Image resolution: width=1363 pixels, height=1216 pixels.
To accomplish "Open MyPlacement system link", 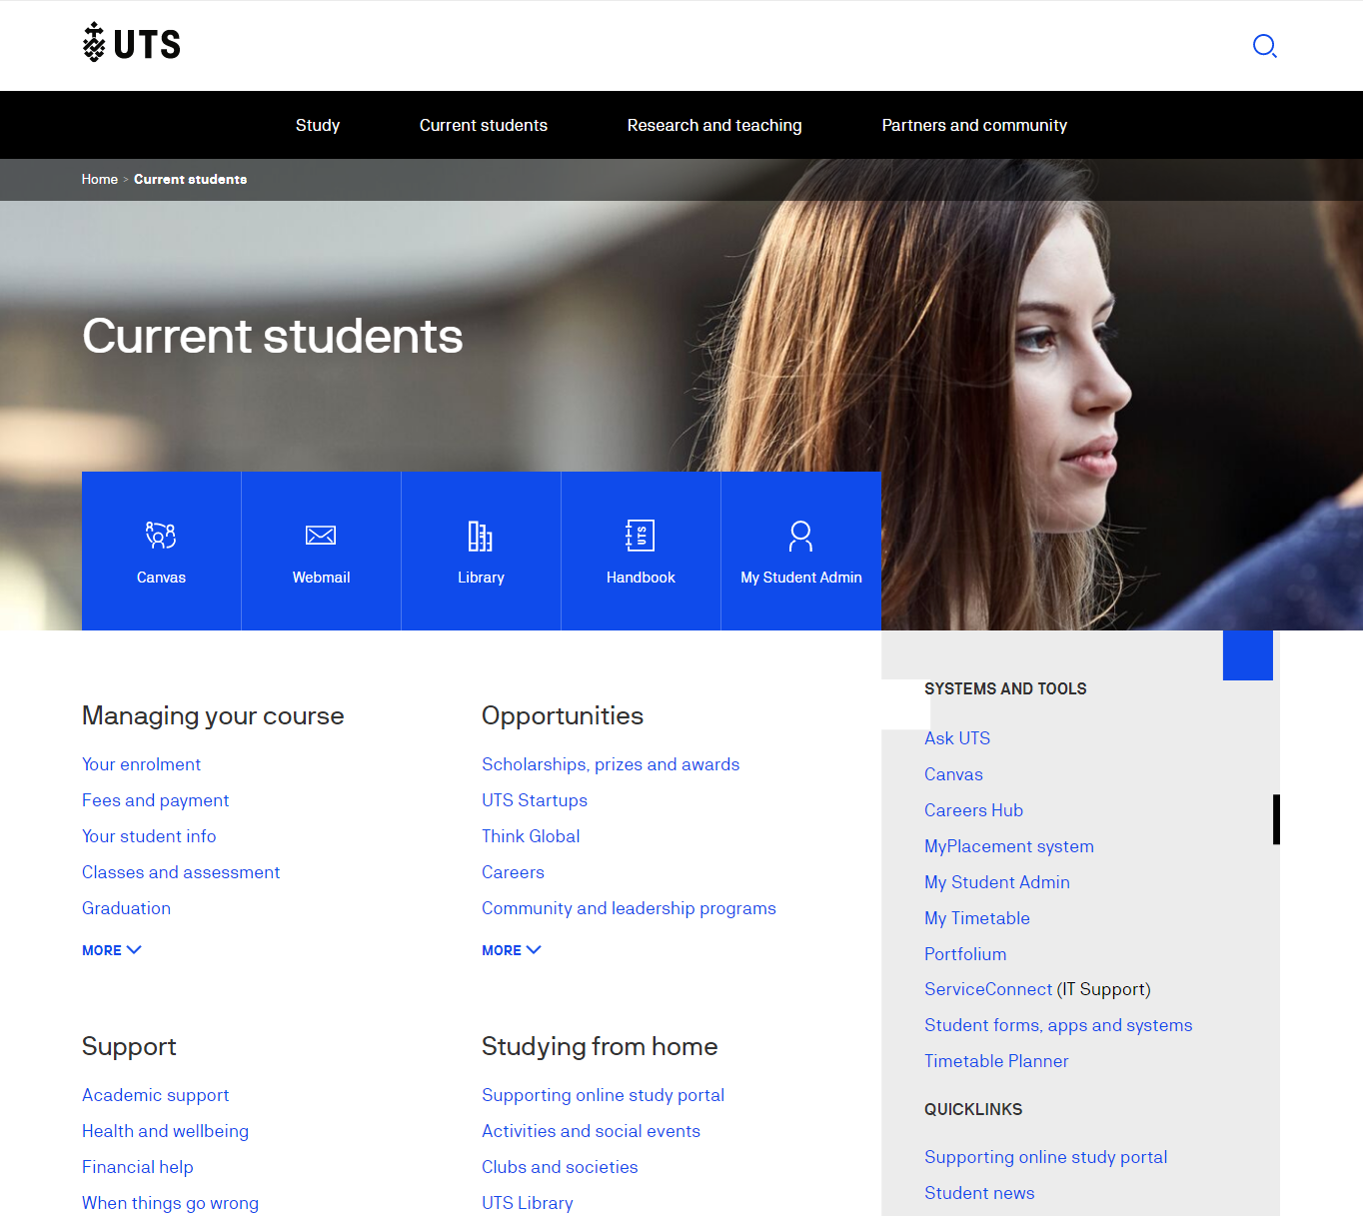I will [x=1009, y=846].
